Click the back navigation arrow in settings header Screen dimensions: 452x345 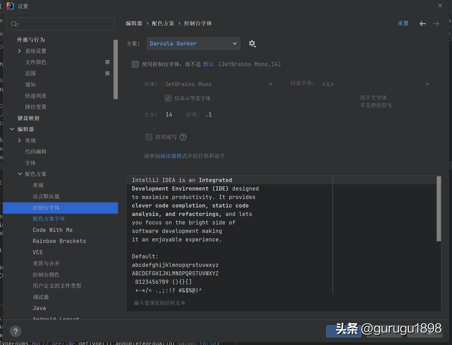pyautogui.click(x=422, y=23)
